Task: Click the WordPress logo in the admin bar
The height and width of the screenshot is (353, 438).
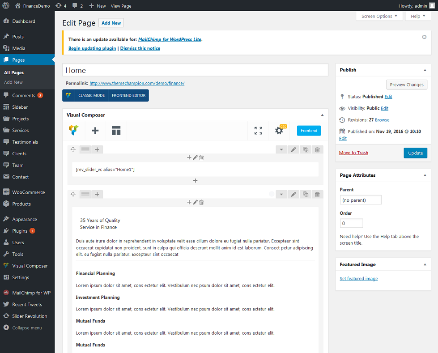Action: pyautogui.click(x=6, y=6)
